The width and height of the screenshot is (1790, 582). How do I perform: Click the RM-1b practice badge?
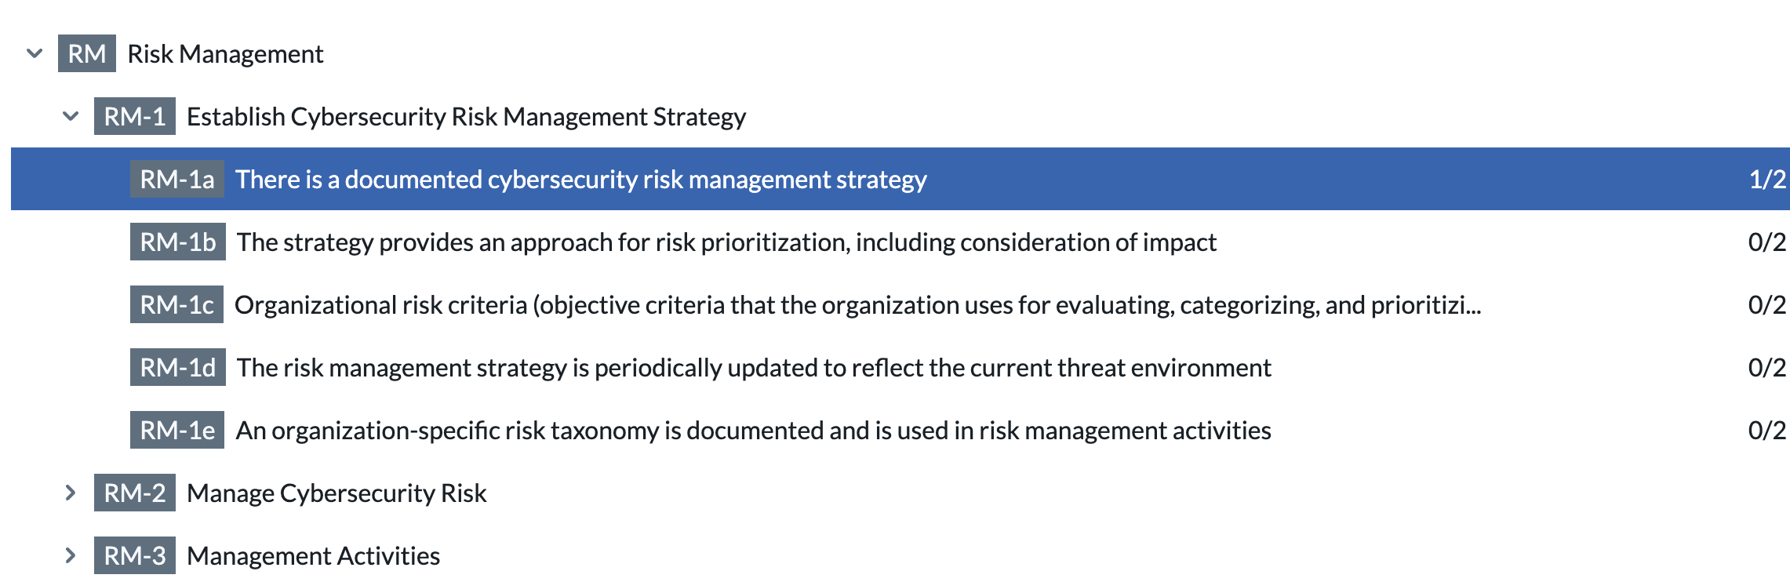(178, 242)
